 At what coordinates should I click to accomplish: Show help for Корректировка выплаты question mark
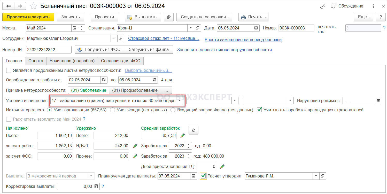tap(103, 186)
